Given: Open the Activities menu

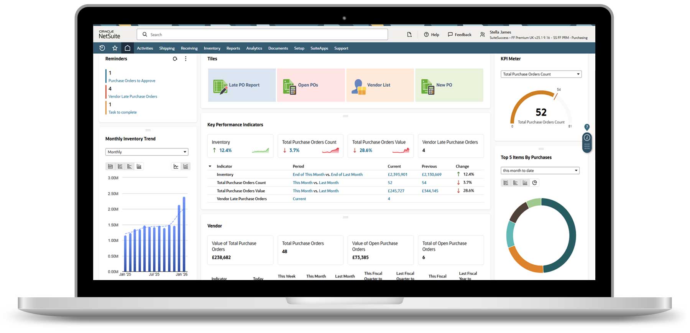Looking at the screenshot, I should tap(145, 48).
